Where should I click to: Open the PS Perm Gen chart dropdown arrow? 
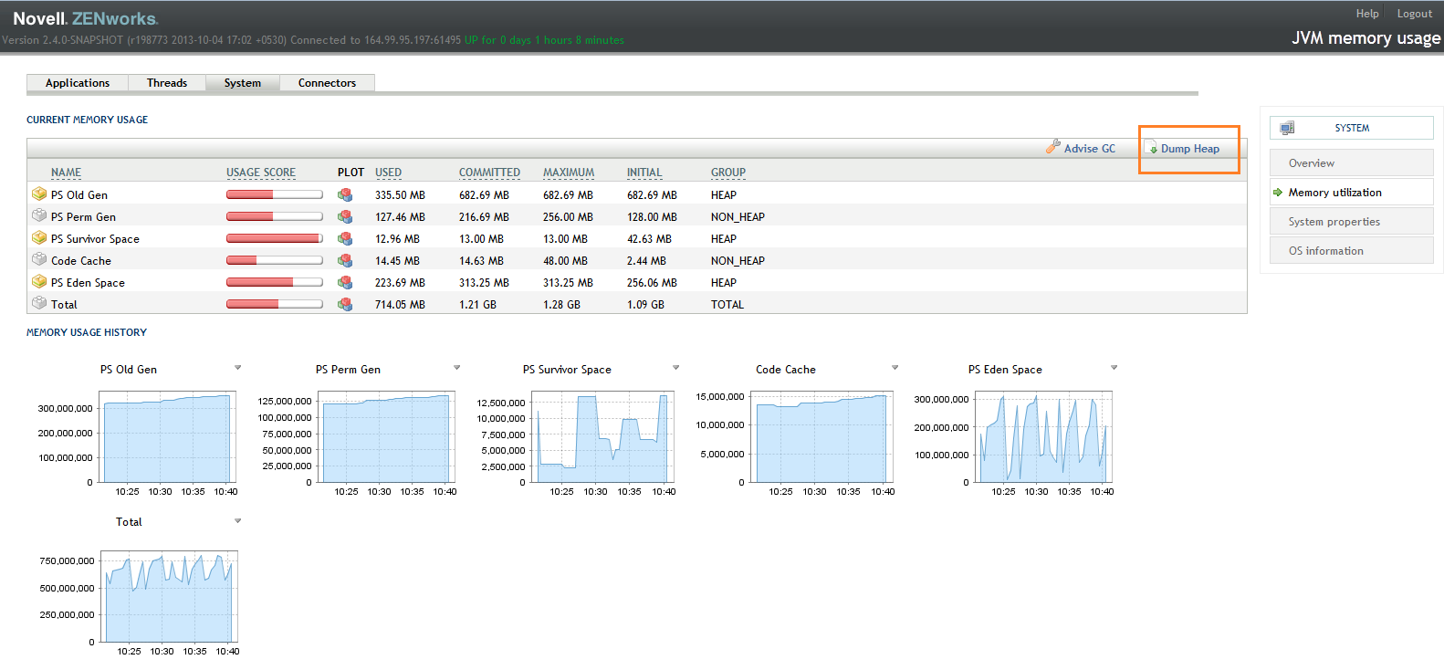[x=457, y=368]
